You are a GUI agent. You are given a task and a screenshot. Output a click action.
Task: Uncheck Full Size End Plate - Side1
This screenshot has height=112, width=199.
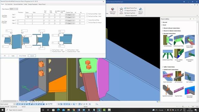click(87, 14)
